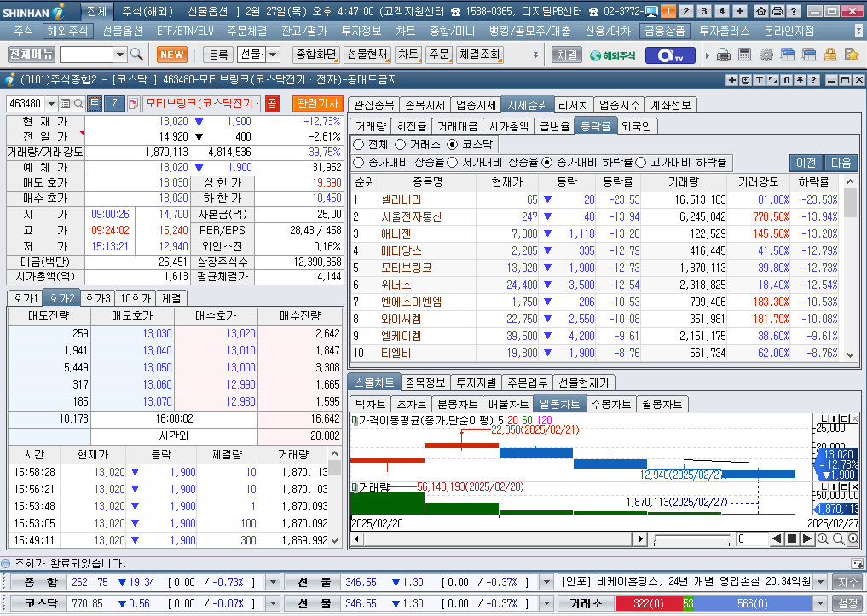Click the ranking list scroll down arrow
The image size is (867, 616).
[x=851, y=356]
